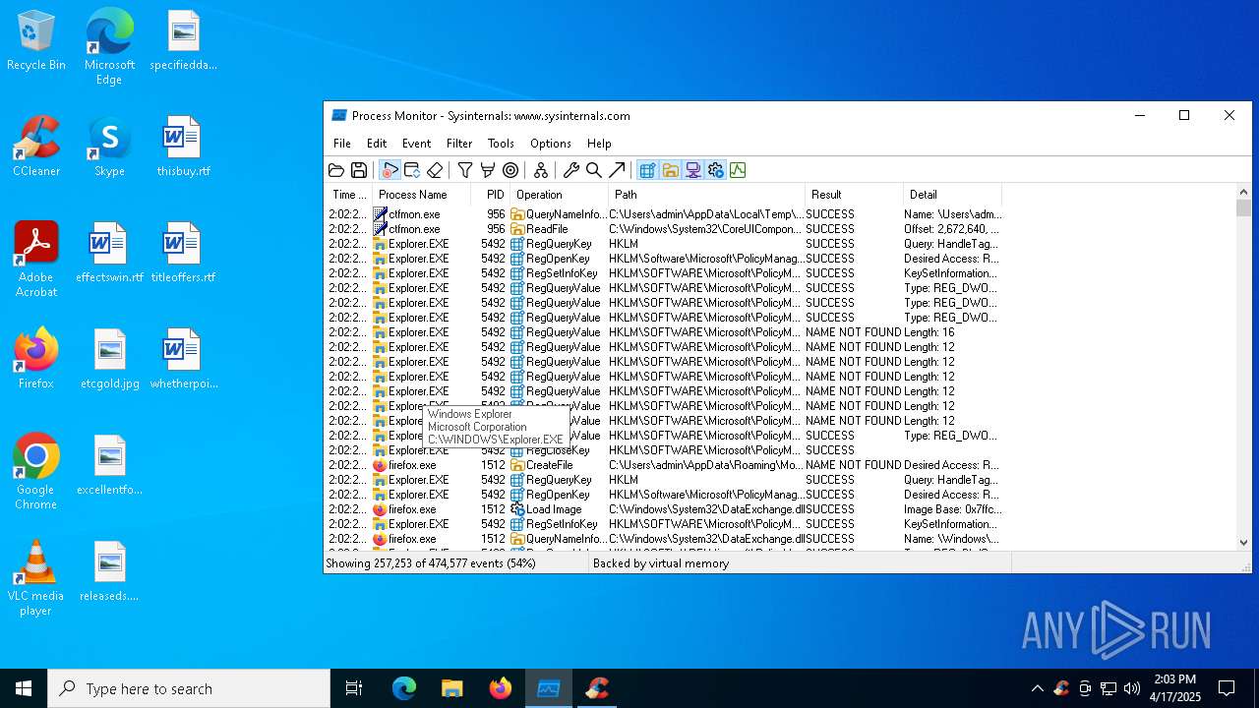Open the Edit menu

pyautogui.click(x=377, y=144)
